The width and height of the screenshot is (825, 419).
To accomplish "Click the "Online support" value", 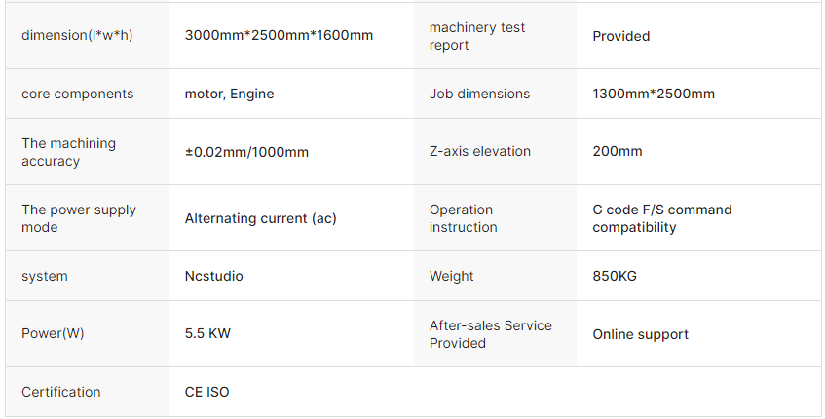I will pos(640,334).
